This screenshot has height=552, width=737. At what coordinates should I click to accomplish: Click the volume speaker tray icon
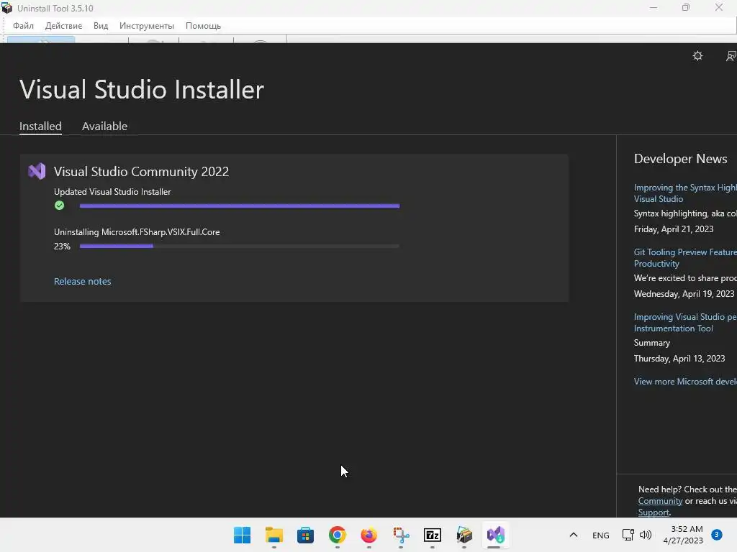[x=646, y=535]
